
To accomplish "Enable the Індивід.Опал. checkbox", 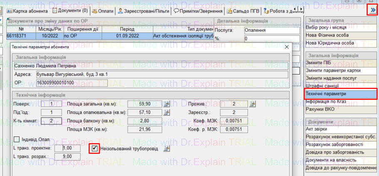I will click(x=17, y=139).
